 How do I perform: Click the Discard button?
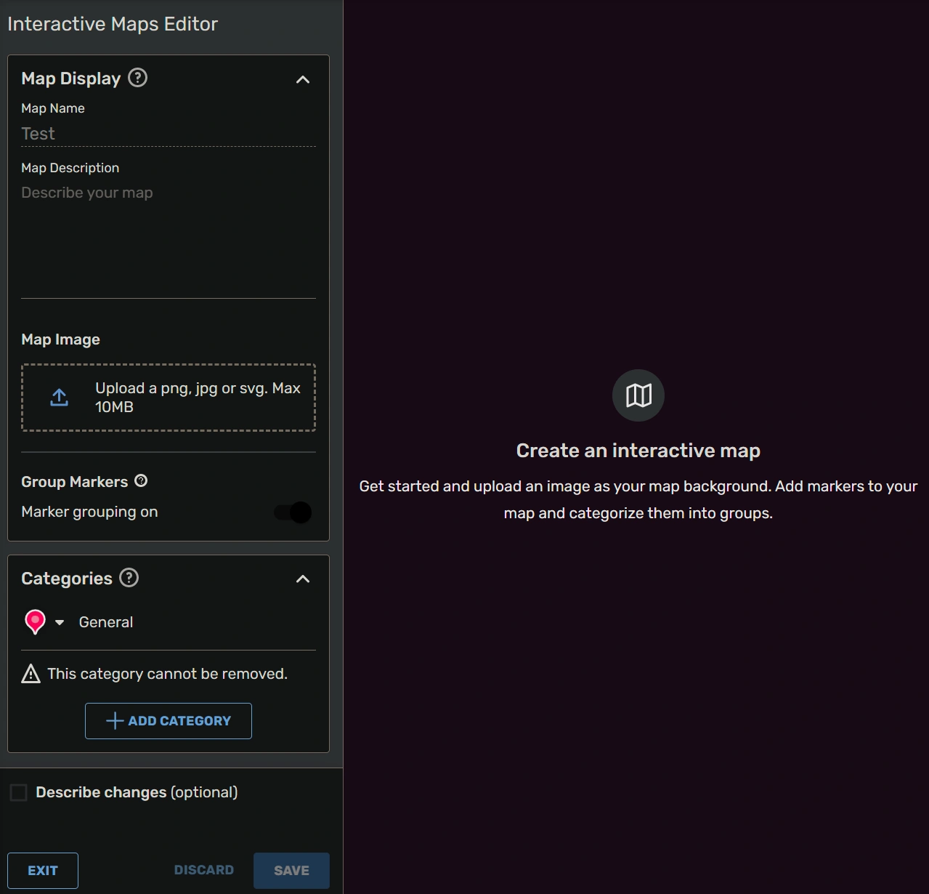pyautogui.click(x=204, y=870)
